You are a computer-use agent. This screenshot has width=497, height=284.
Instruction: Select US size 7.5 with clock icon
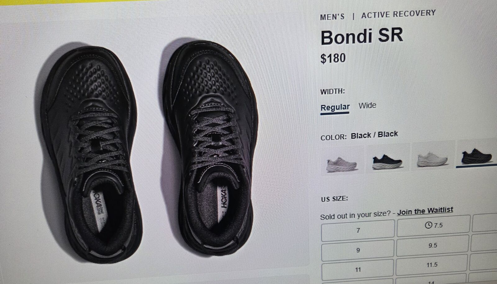coord(433,225)
